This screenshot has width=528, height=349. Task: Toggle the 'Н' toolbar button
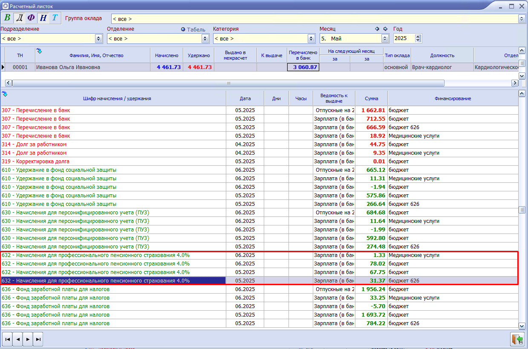point(43,18)
